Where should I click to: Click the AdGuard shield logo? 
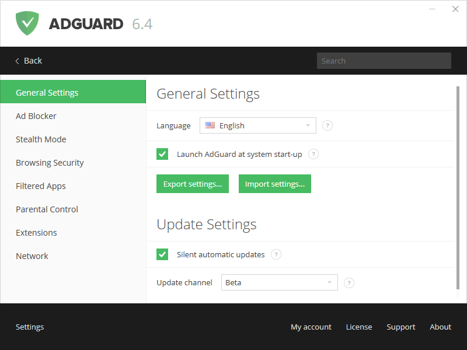27,23
